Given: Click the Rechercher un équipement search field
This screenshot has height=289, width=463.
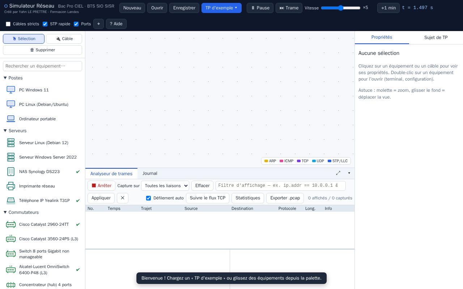Looking at the screenshot, I should tap(42, 66).
